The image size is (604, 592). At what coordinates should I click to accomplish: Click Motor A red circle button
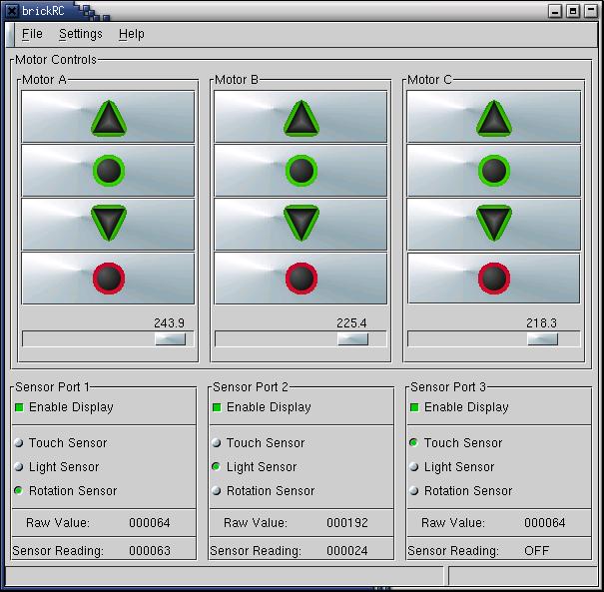109,278
